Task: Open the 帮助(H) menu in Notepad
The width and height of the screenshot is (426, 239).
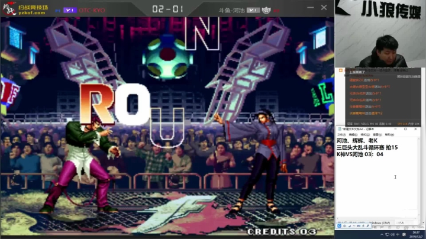Action: pos(389,135)
